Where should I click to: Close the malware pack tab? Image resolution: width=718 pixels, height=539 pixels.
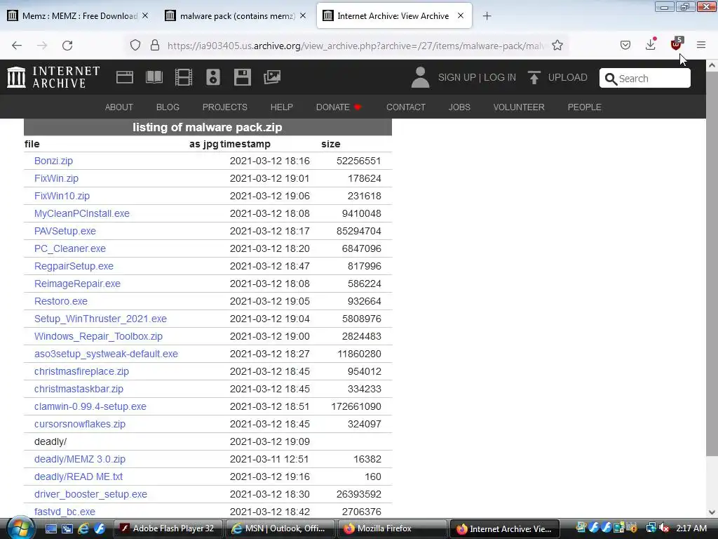(303, 15)
